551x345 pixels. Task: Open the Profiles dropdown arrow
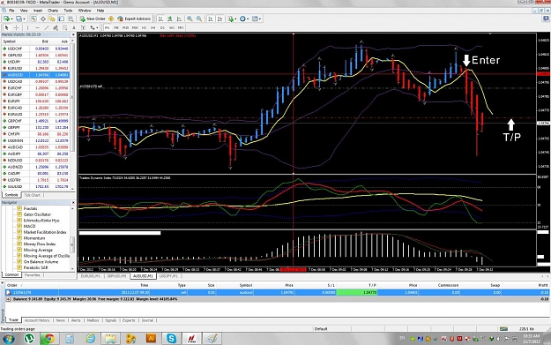[x=25, y=19]
